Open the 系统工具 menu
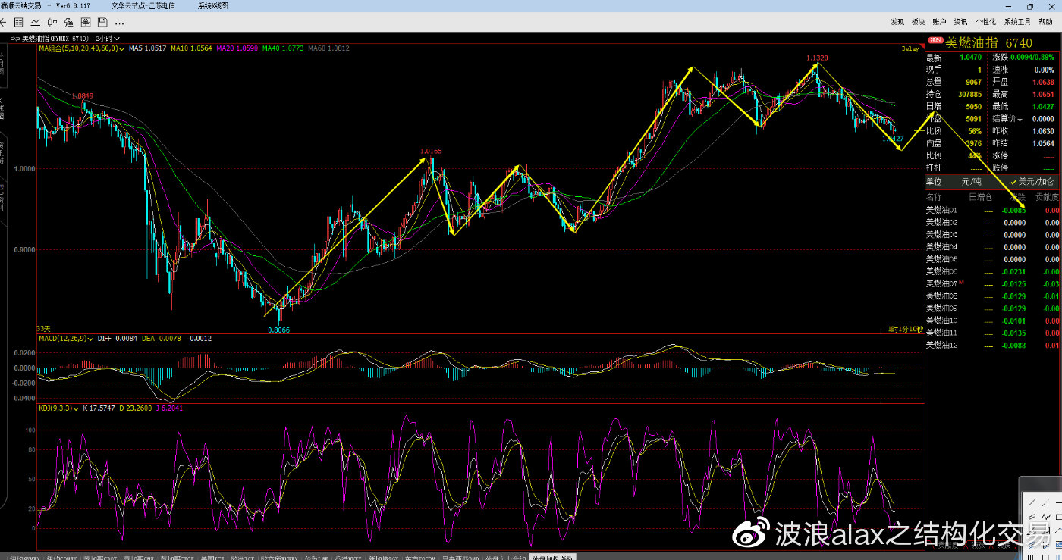1062x560 pixels. pyautogui.click(x=1017, y=22)
